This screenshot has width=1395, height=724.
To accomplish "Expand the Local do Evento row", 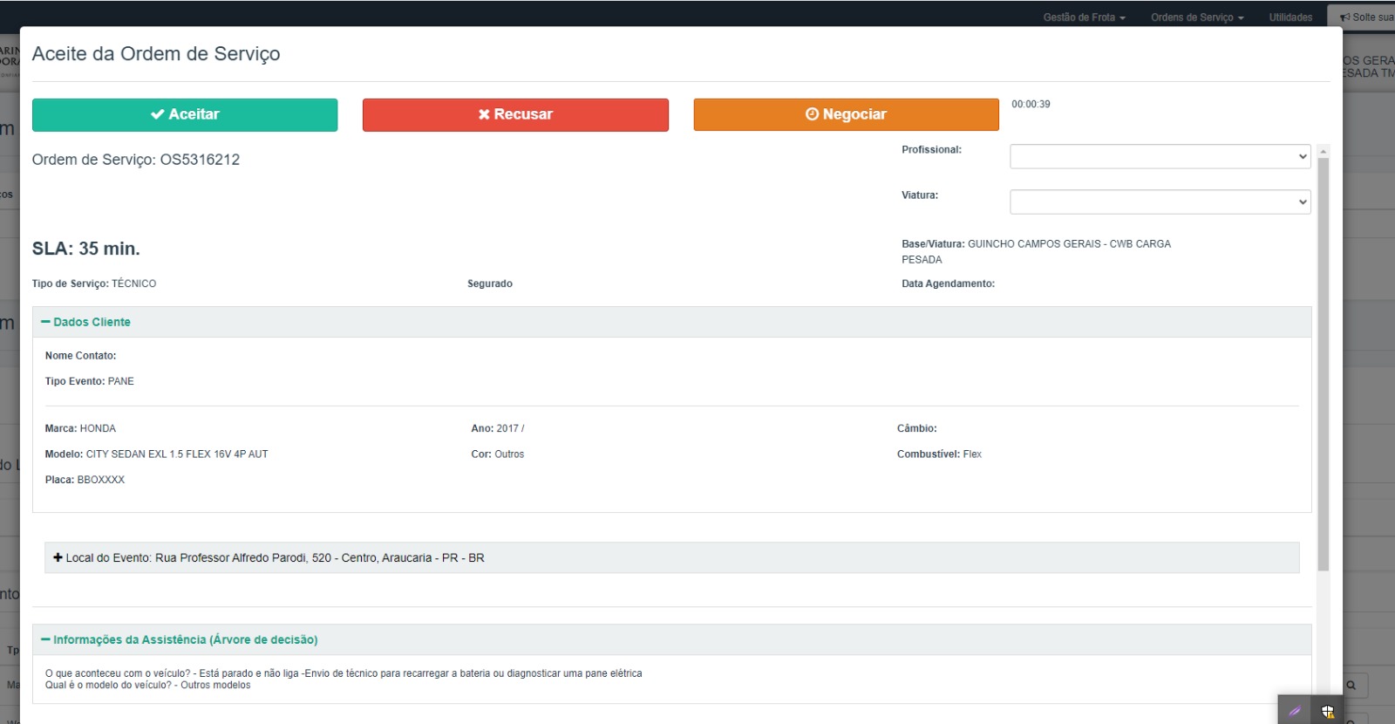I will coord(58,558).
